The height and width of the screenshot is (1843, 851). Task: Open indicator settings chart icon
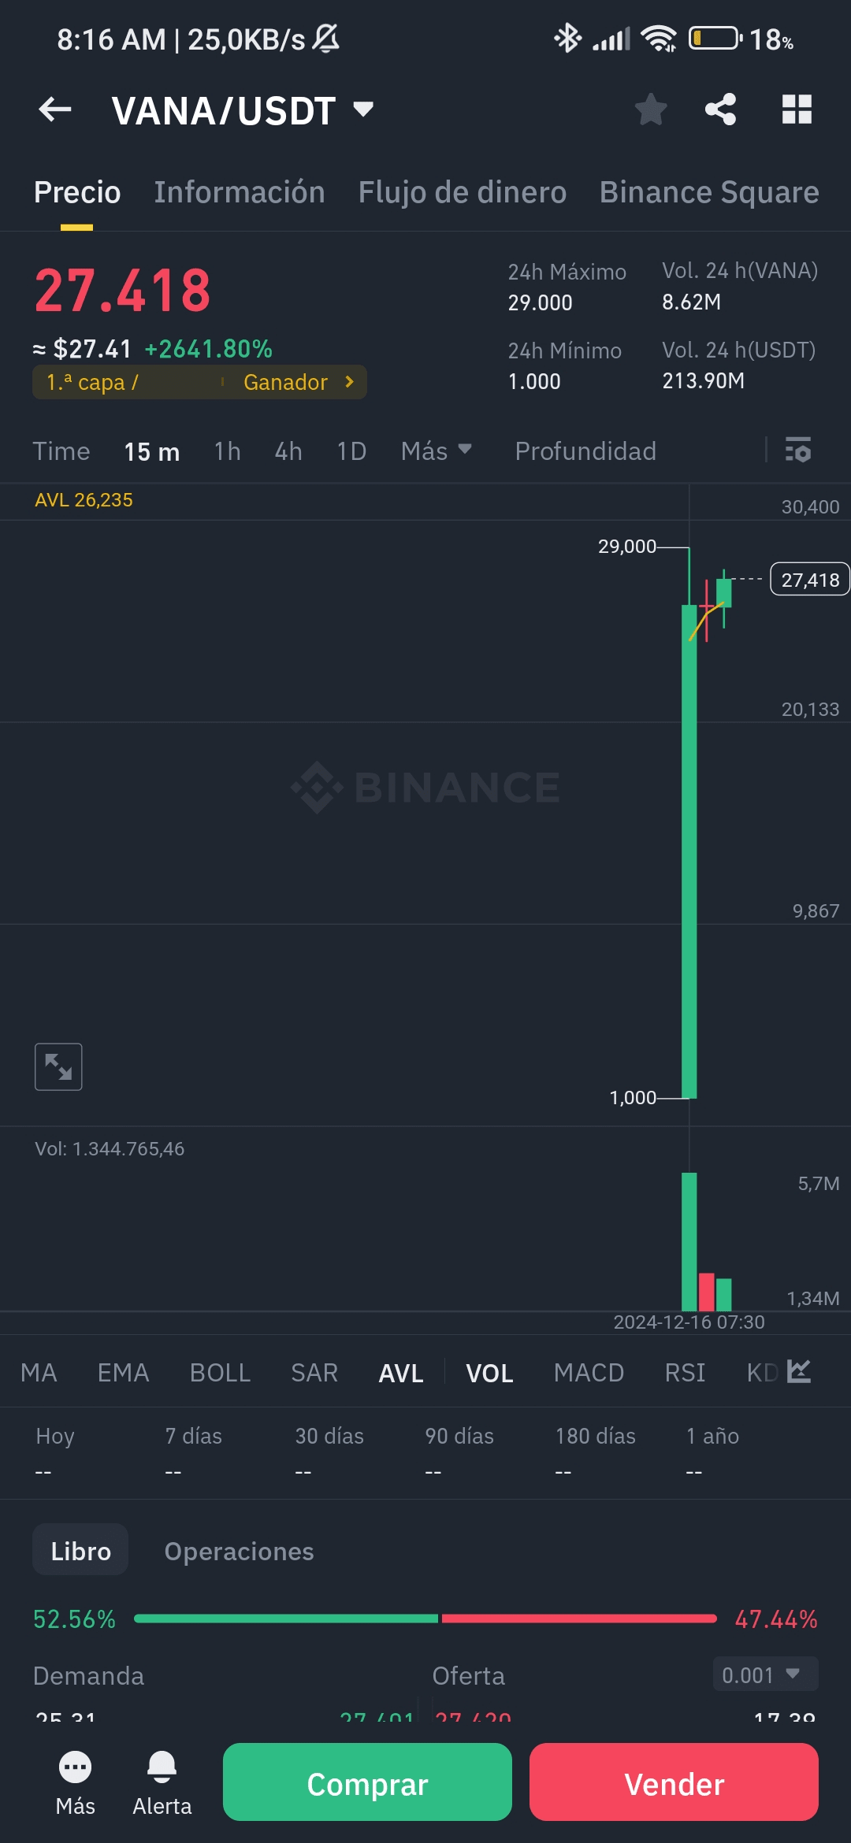coord(799,1371)
